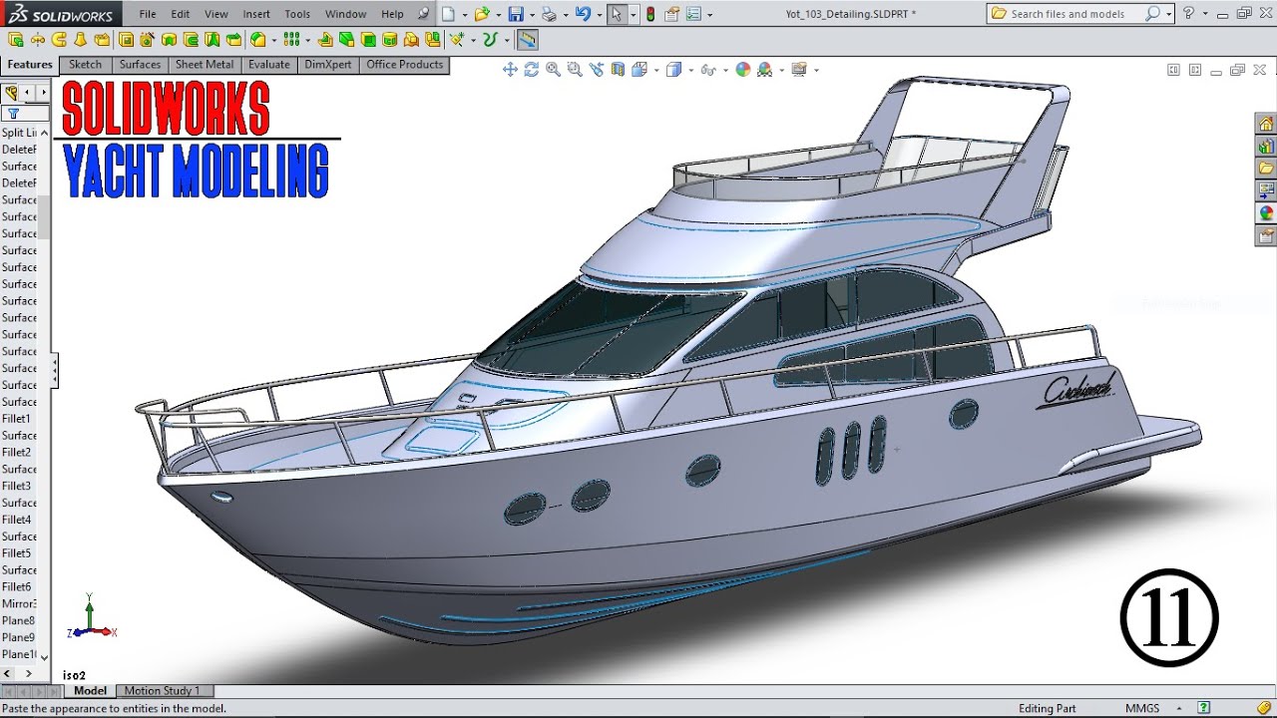The width and height of the screenshot is (1277, 718).
Task: Toggle Hide/Show Items glasses icon
Action: click(709, 69)
